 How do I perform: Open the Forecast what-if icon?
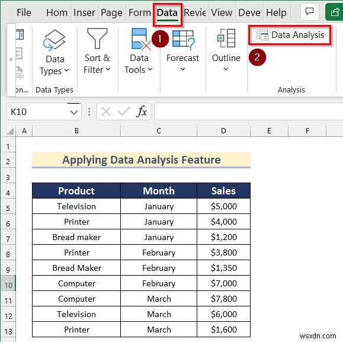[183, 40]
